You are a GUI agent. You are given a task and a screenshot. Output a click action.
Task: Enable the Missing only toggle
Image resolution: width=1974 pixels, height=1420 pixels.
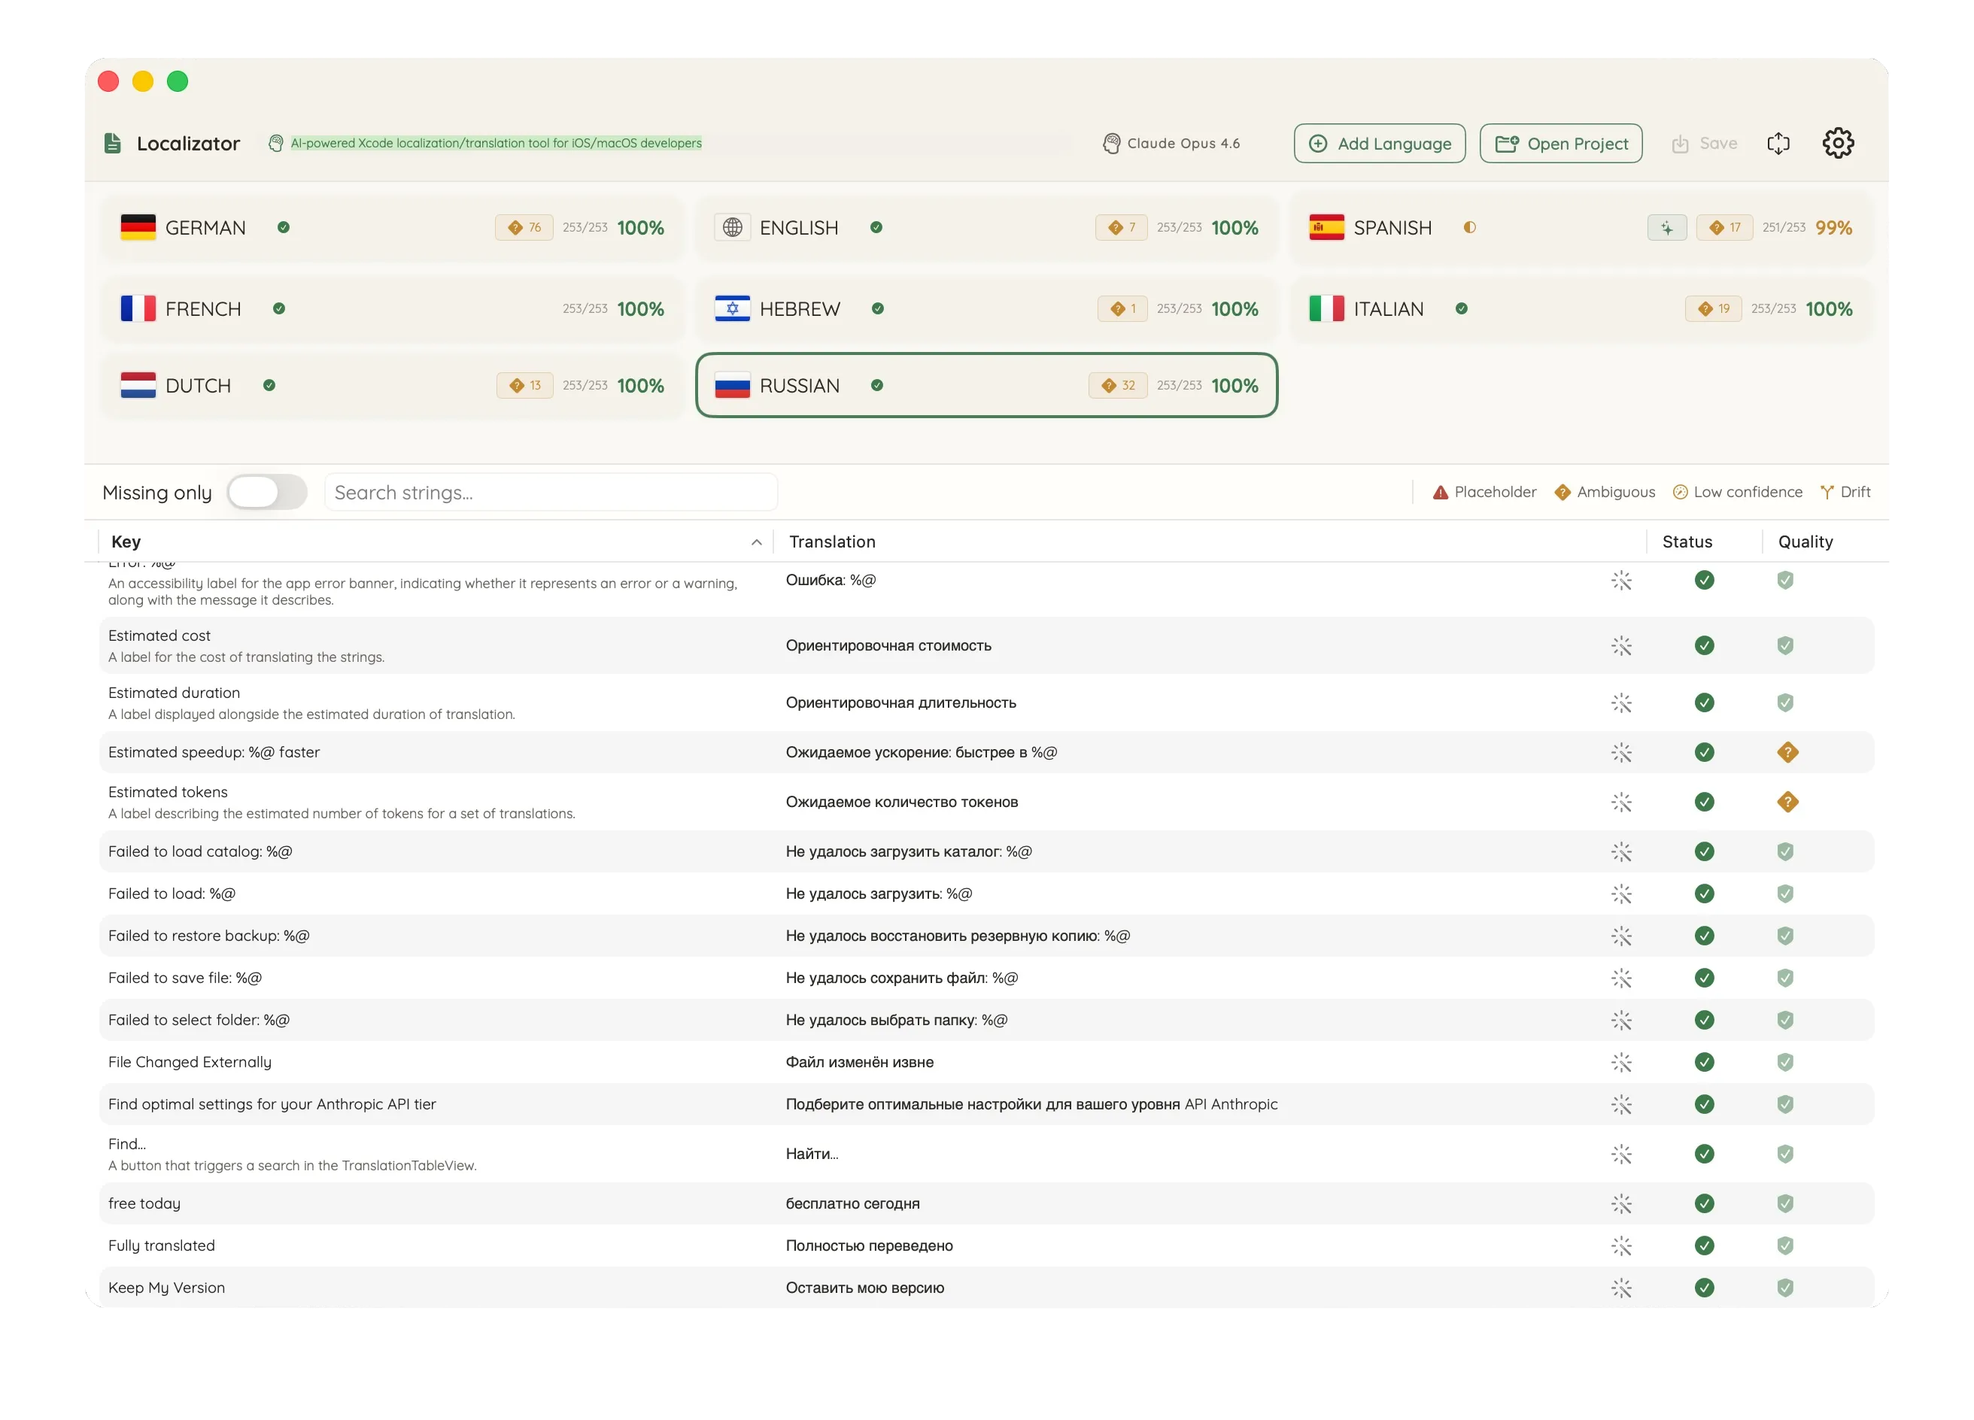coord(267,492)
